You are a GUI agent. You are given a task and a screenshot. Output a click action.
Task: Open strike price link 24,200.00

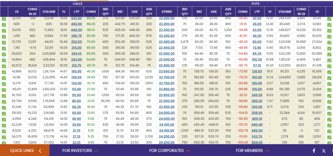pyautogui.click(x=167, y=137)
